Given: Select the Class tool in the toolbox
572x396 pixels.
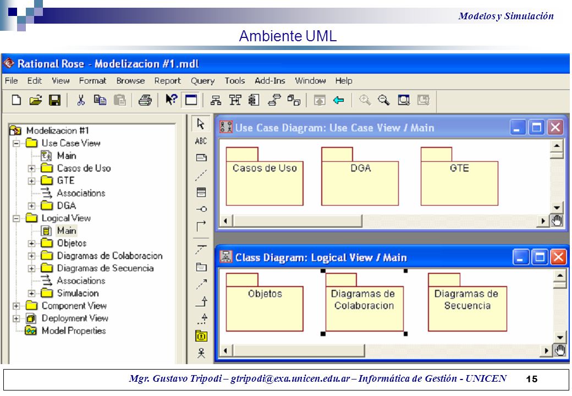Looking at the screenshot, I should [201, 192].
